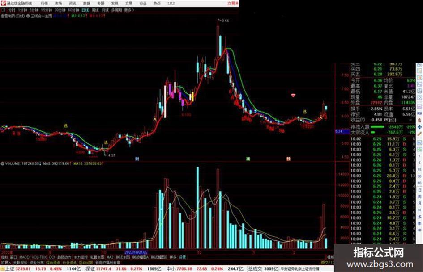Screen dimensions: 423x272
Task: Click the 净流入额 green progress bar
Action: coord(377,127)
